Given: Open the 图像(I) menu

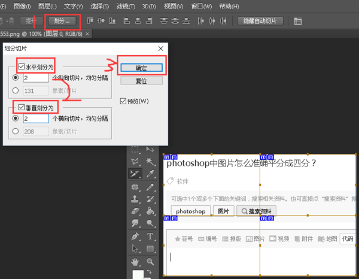Looking at the screenshot, I should point(22,6).
